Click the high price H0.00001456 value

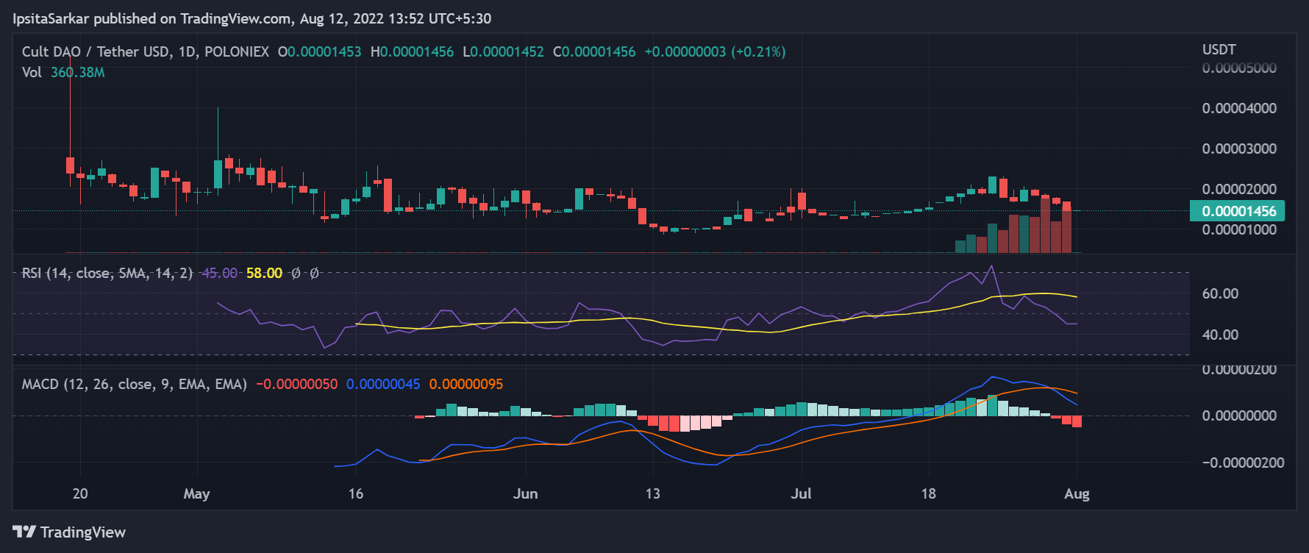click(412, 51)
